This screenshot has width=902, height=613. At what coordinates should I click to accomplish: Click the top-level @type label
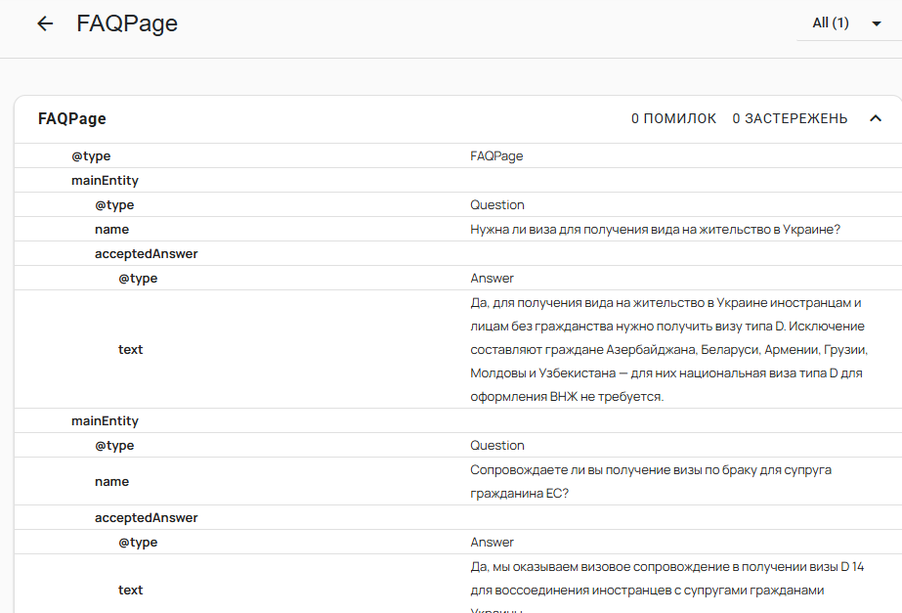(91, 156)
